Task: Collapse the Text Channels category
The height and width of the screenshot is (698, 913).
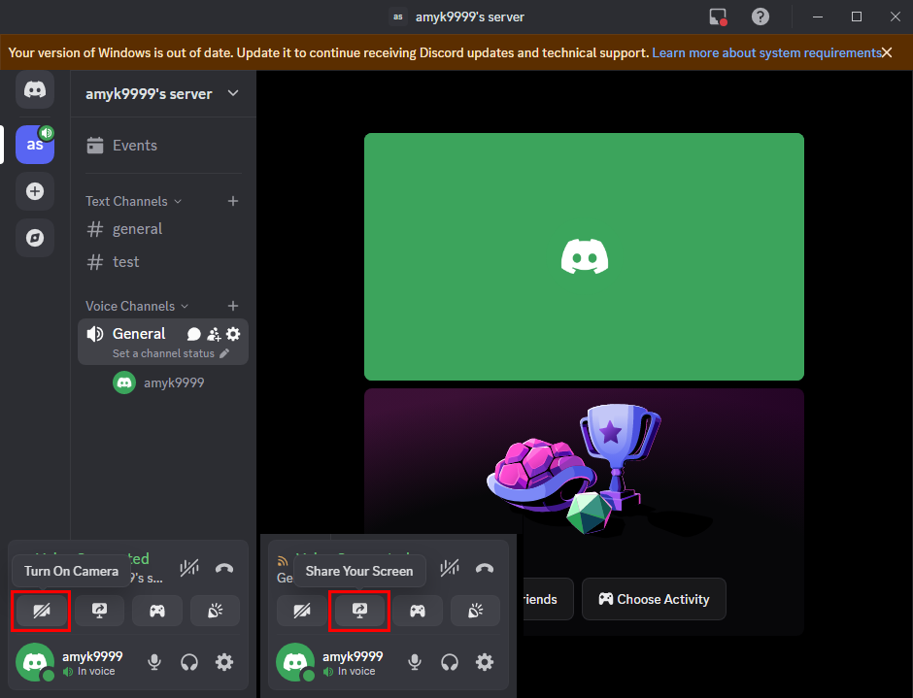Action: pyautogui.click(x=134, y=201)
